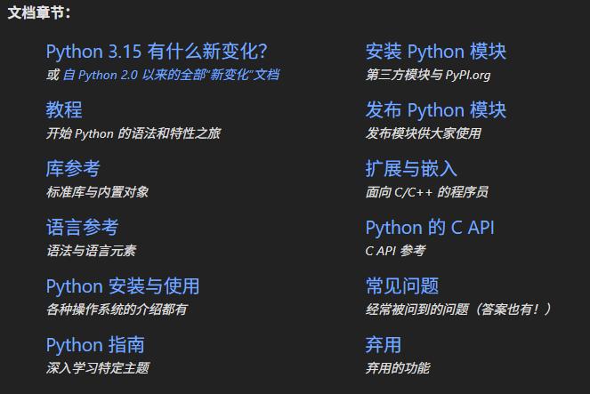
Task: Click the text '发布模块供大家使用'
Action: tap(424, 133)
